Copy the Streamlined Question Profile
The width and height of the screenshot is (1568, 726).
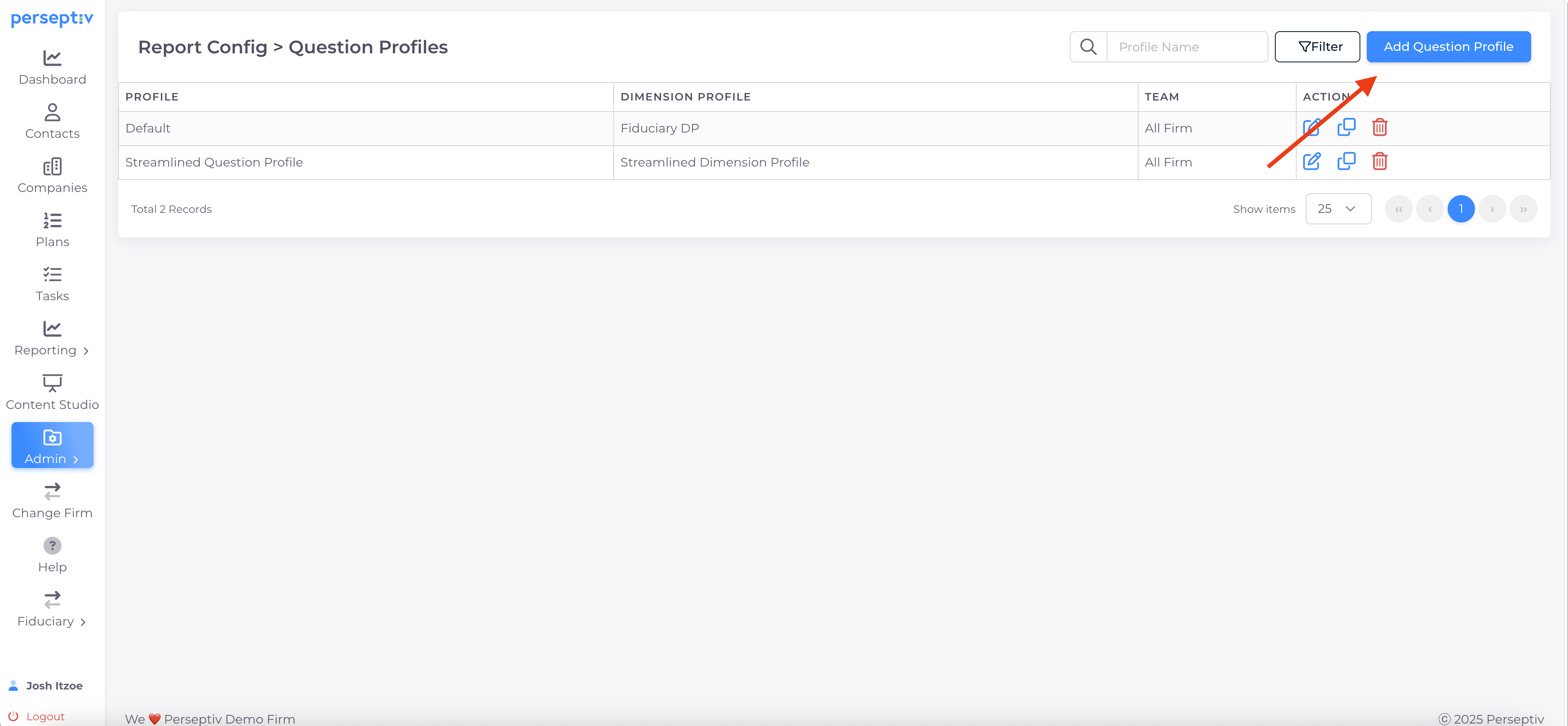1346,161
